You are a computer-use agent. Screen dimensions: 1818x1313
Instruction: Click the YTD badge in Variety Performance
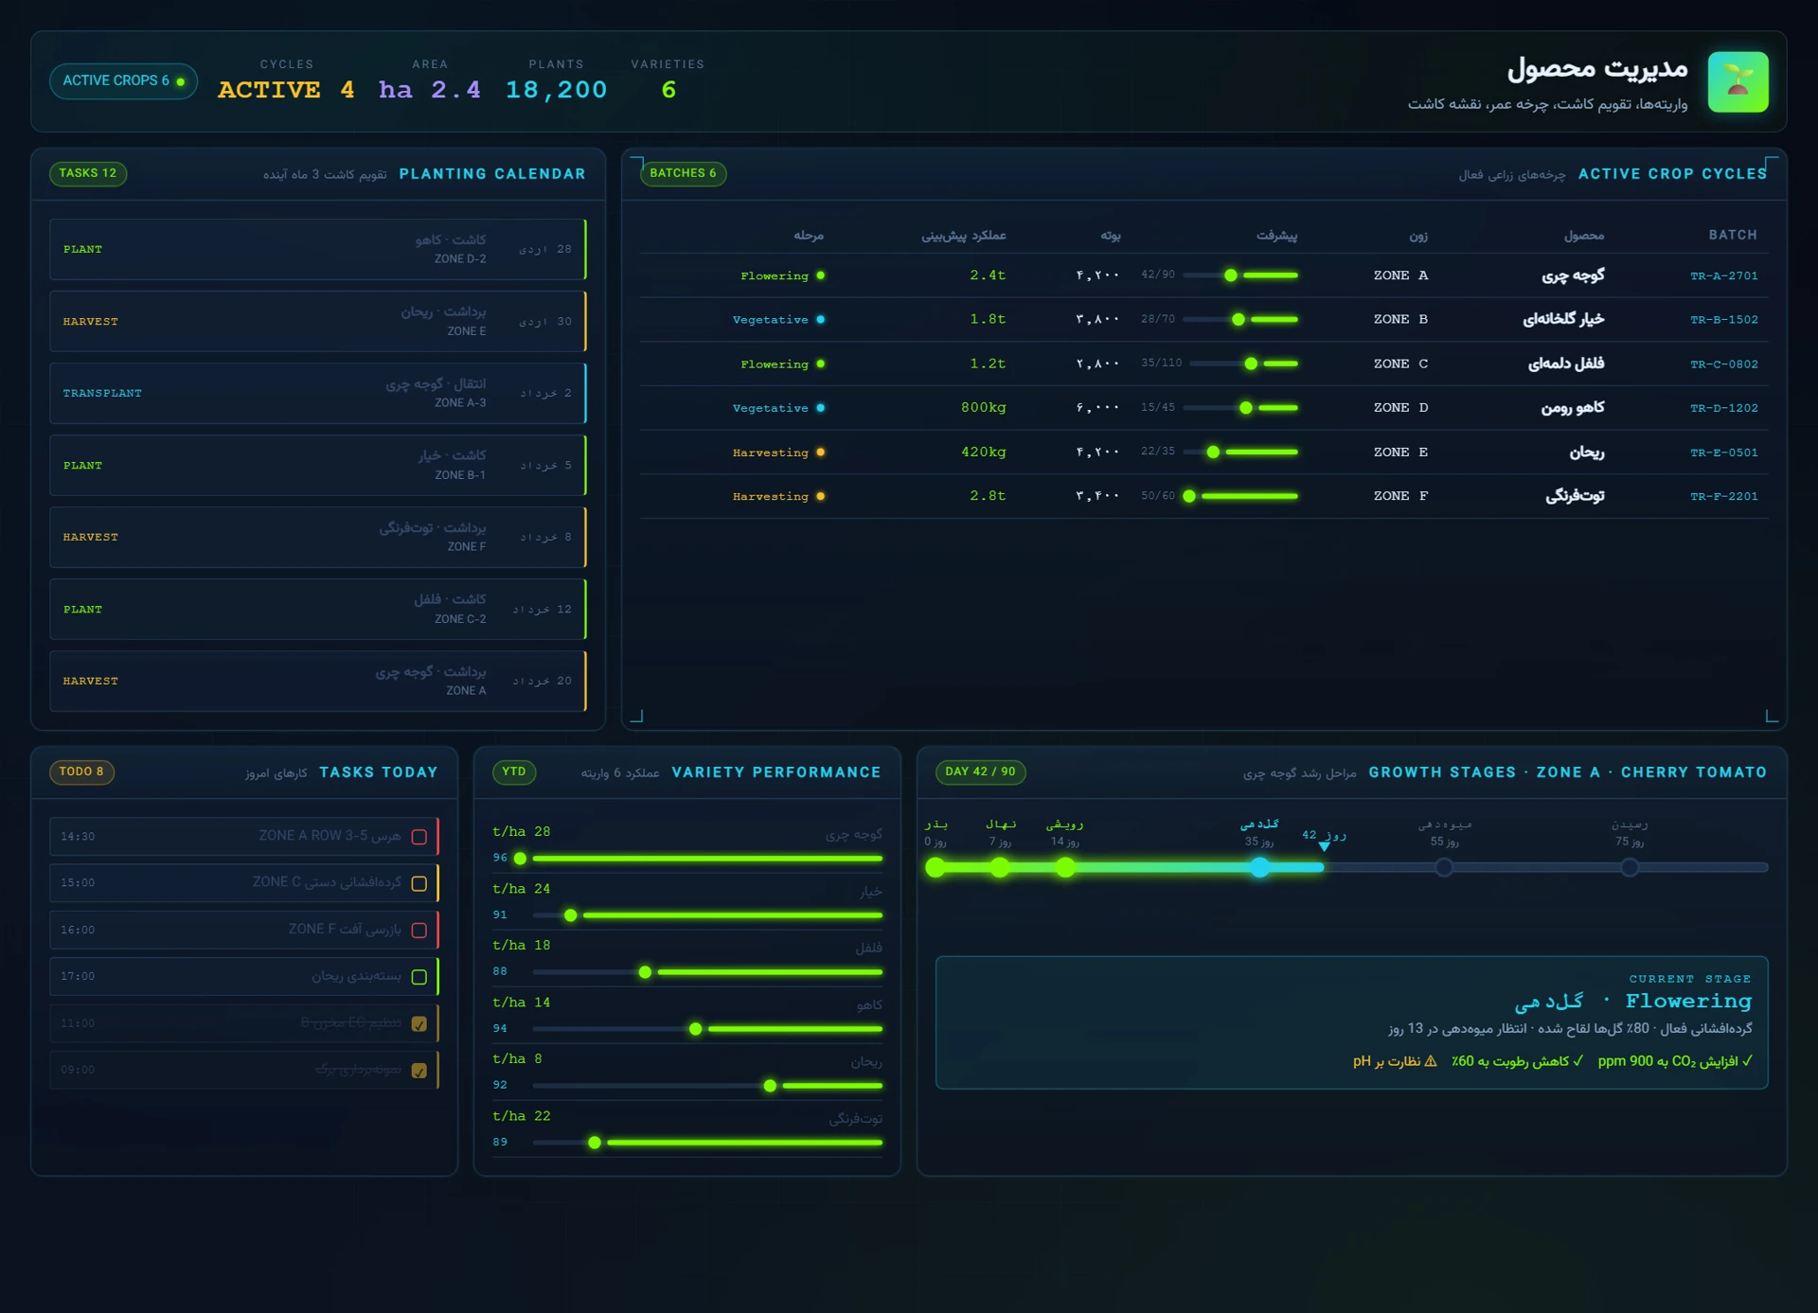(x=514, y=772)
